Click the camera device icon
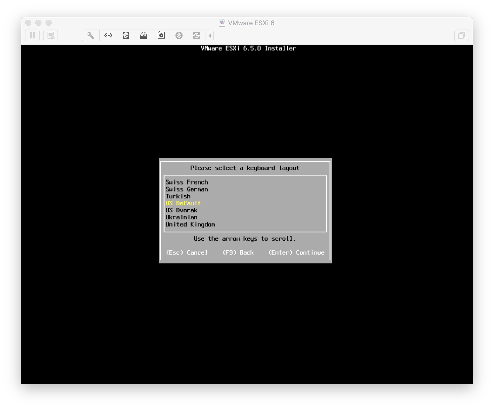The height and width of the screenshot is (409, 494). [x=161, y=35]
